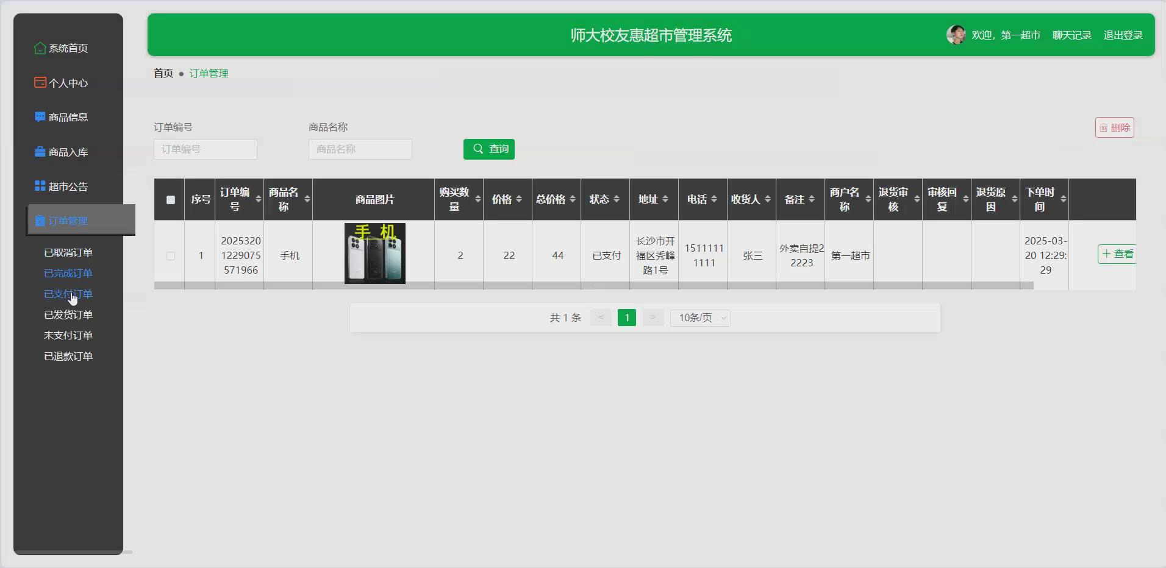Image resolution: width=1166 pixels, height=568 pixels.
Task: Toggle the select-all checkbox in table header
Action: point(170,199)
